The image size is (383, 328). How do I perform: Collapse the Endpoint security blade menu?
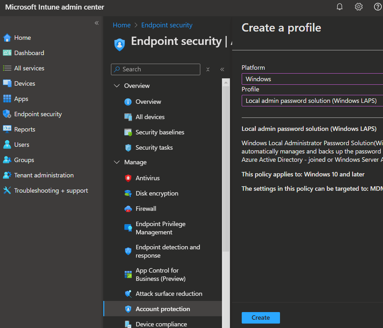point(222,69)
